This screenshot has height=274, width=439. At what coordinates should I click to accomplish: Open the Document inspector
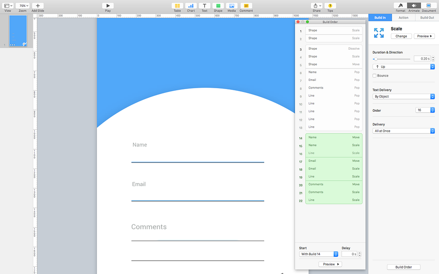(x=429, y=6)
